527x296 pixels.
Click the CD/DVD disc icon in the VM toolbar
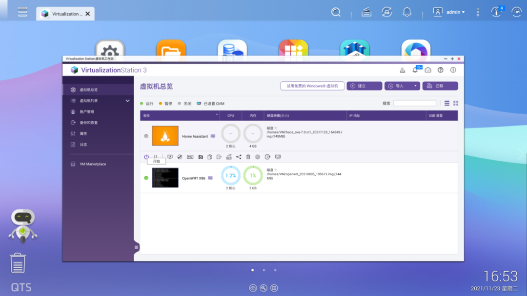point(180,157)
